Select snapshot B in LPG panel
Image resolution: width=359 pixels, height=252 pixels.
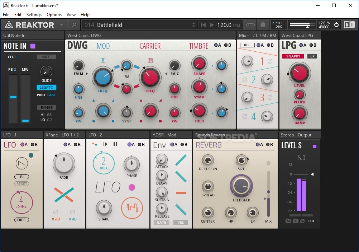(x=313, y=45)
